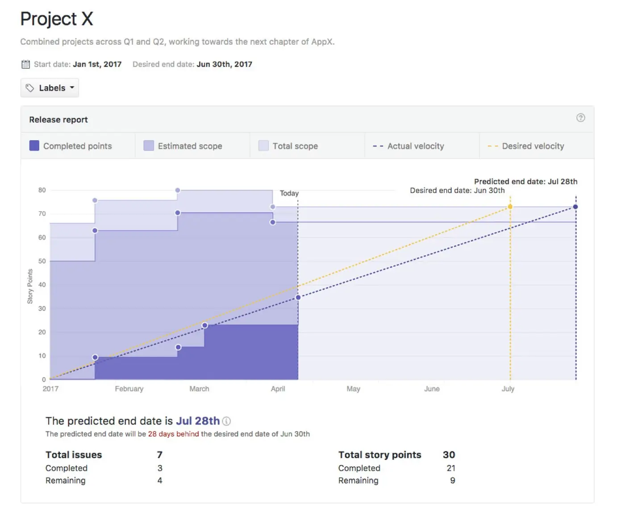Select the estimated scope point at 70
The width and height of the screenshot is (625, 508).
[x=178, y=213]
